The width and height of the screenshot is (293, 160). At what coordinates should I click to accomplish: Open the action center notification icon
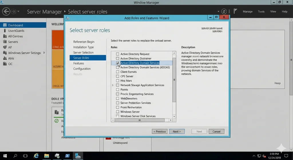286,156
